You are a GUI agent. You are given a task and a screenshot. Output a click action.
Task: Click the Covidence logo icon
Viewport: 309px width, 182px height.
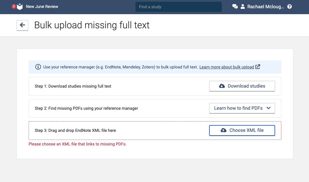(20, 7)
